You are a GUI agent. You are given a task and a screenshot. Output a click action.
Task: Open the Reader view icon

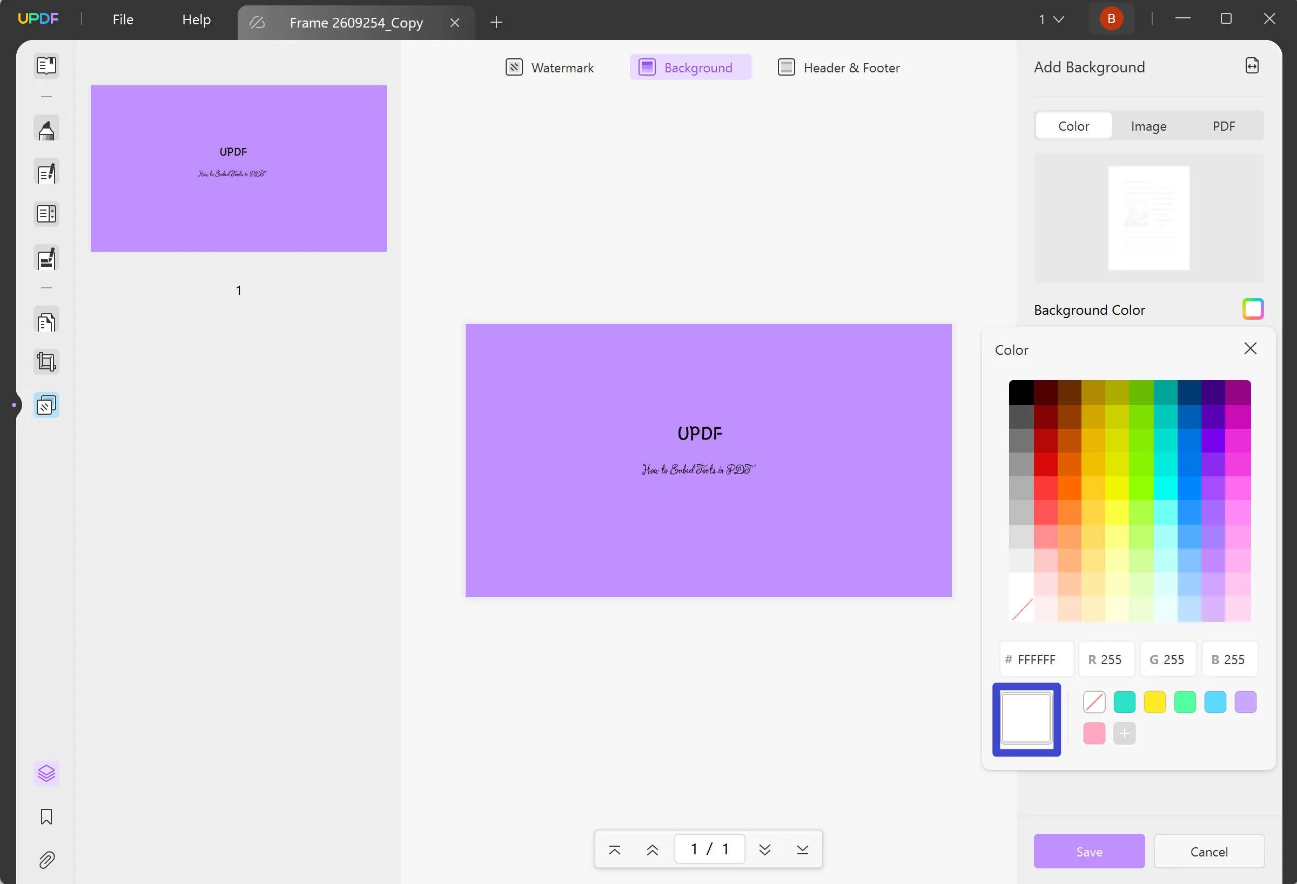46,65
